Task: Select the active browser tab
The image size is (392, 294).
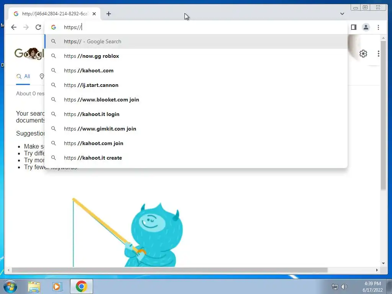Action: click(x=54, y=14)
